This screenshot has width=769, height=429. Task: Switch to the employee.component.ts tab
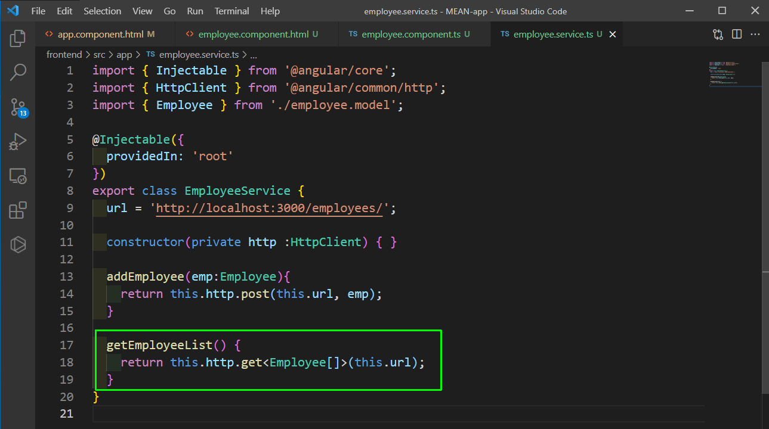click(414, 35)
